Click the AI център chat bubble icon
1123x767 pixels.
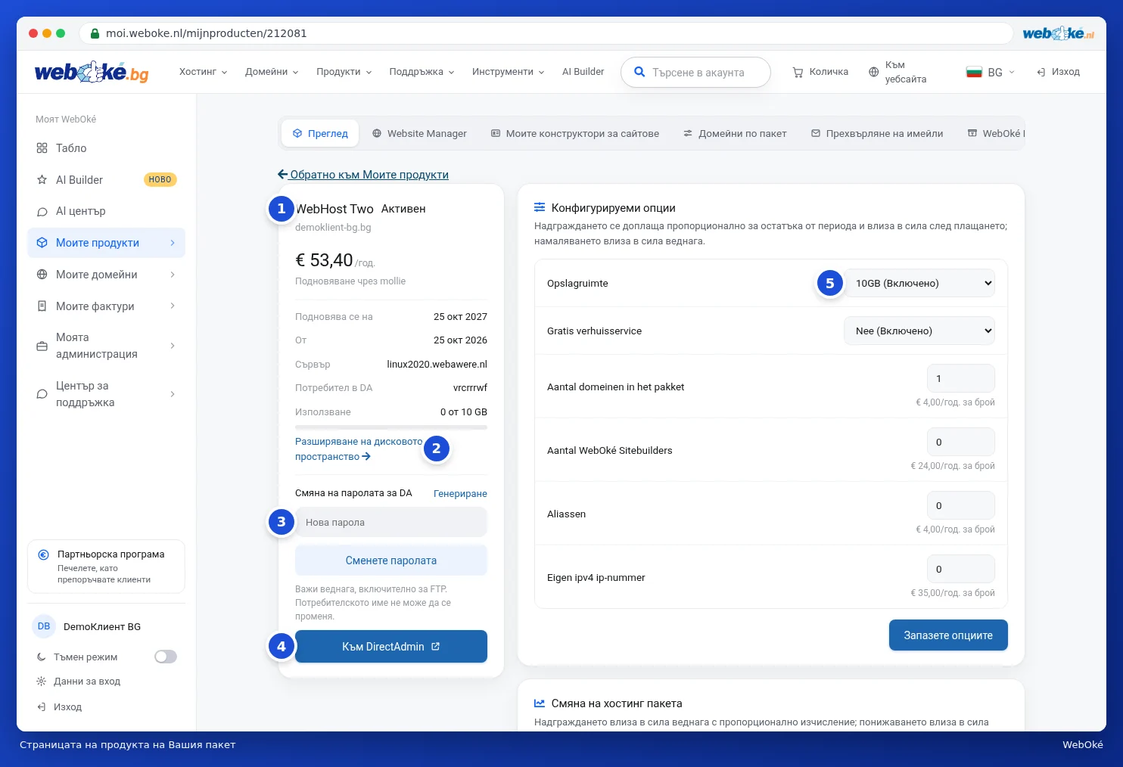42,212
